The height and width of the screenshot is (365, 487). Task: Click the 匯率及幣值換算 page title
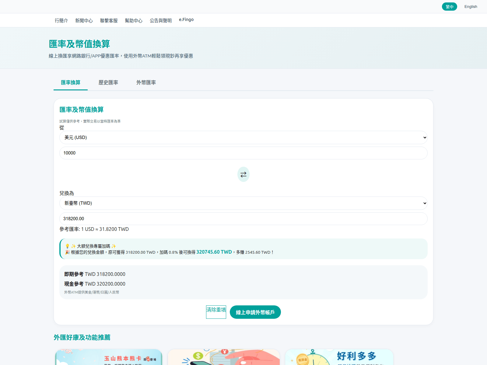coord(79,44)
